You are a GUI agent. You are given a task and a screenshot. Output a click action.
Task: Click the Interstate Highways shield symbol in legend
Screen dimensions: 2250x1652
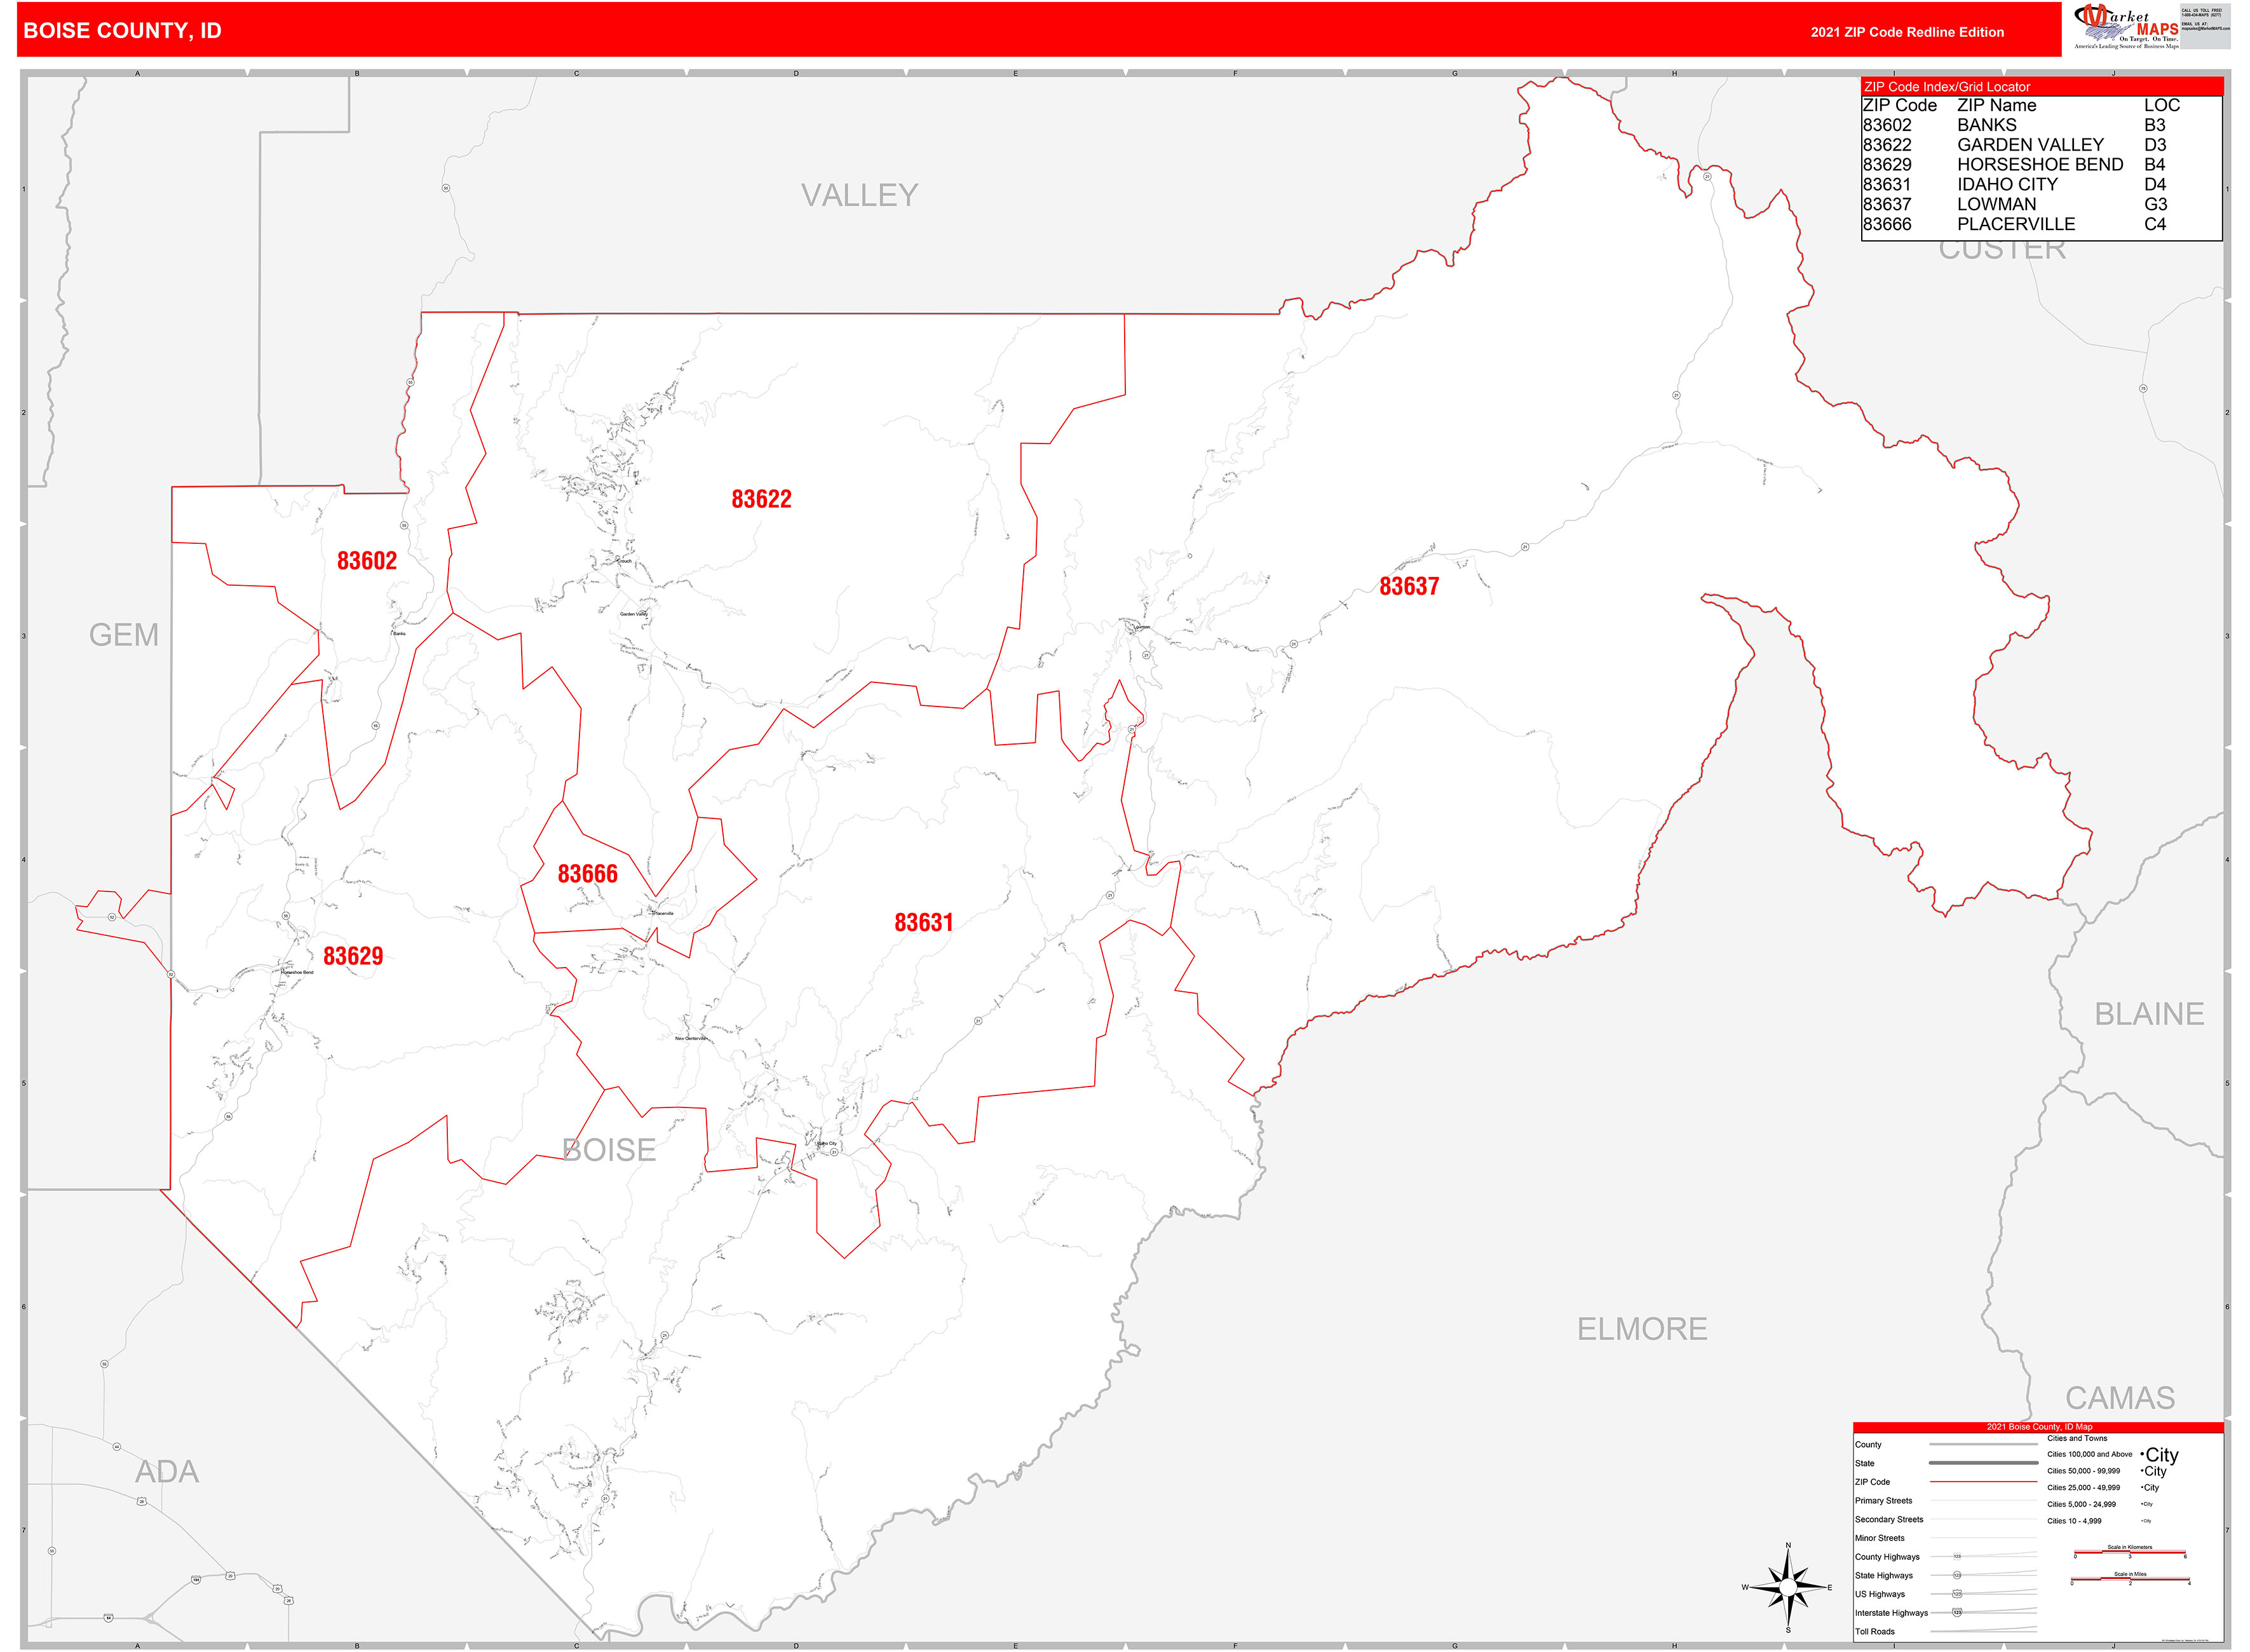tap(1957, 1613)
